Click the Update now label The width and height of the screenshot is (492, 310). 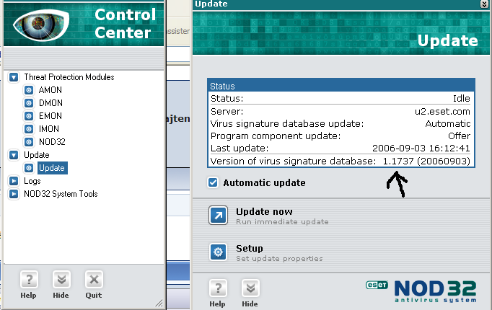(264, 212)
